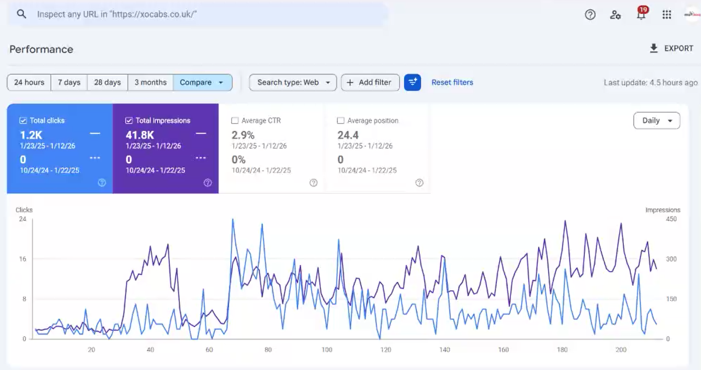Enable the Average CTR checkbox

235,120
